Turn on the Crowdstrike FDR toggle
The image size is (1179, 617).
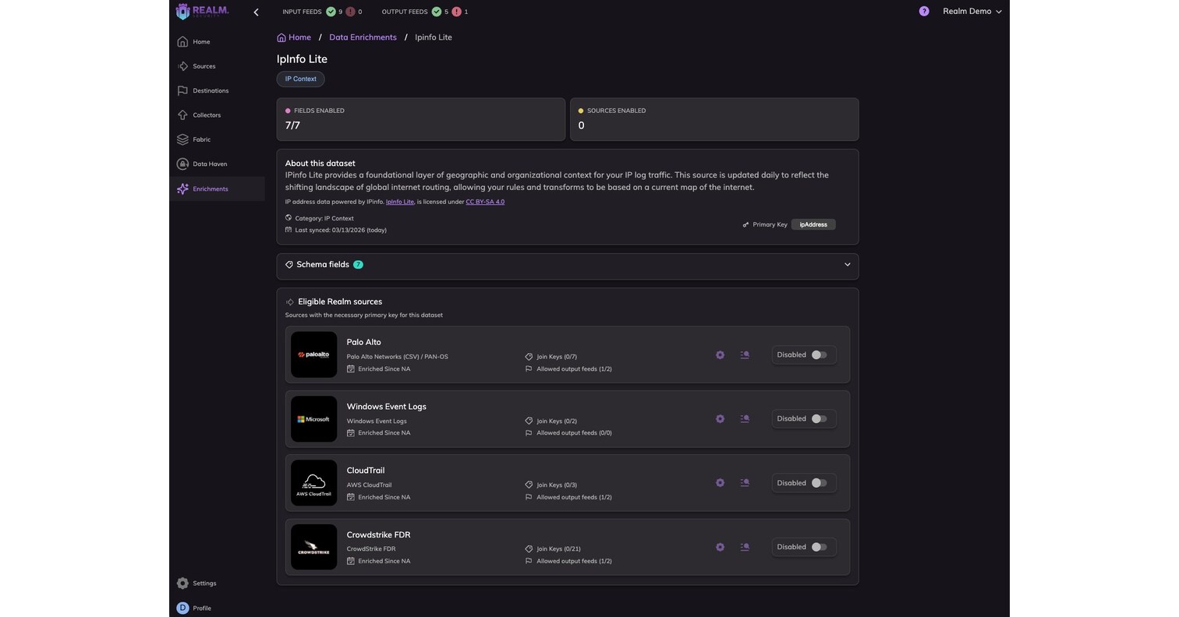point(819,547)
